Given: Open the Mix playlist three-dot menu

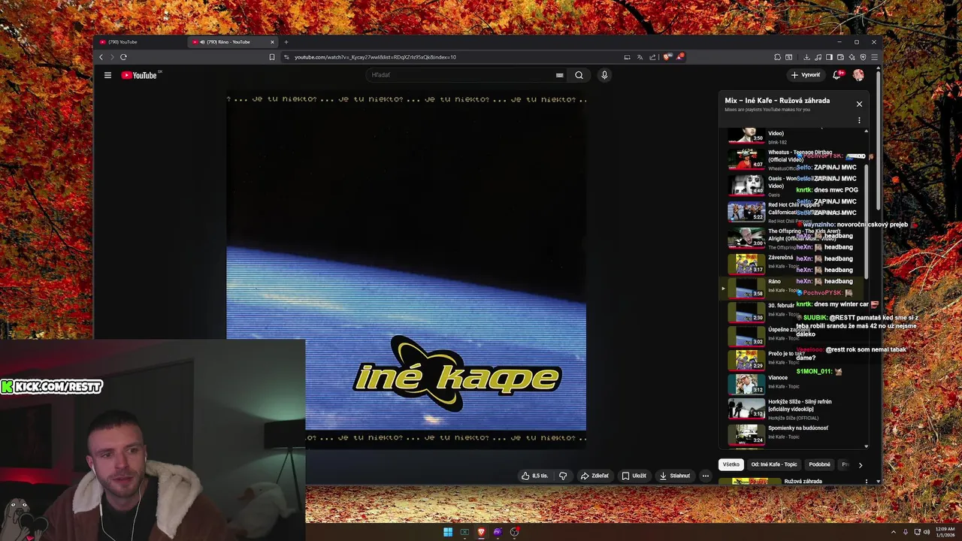Looking at the screenshot, I should click(859, 120).
